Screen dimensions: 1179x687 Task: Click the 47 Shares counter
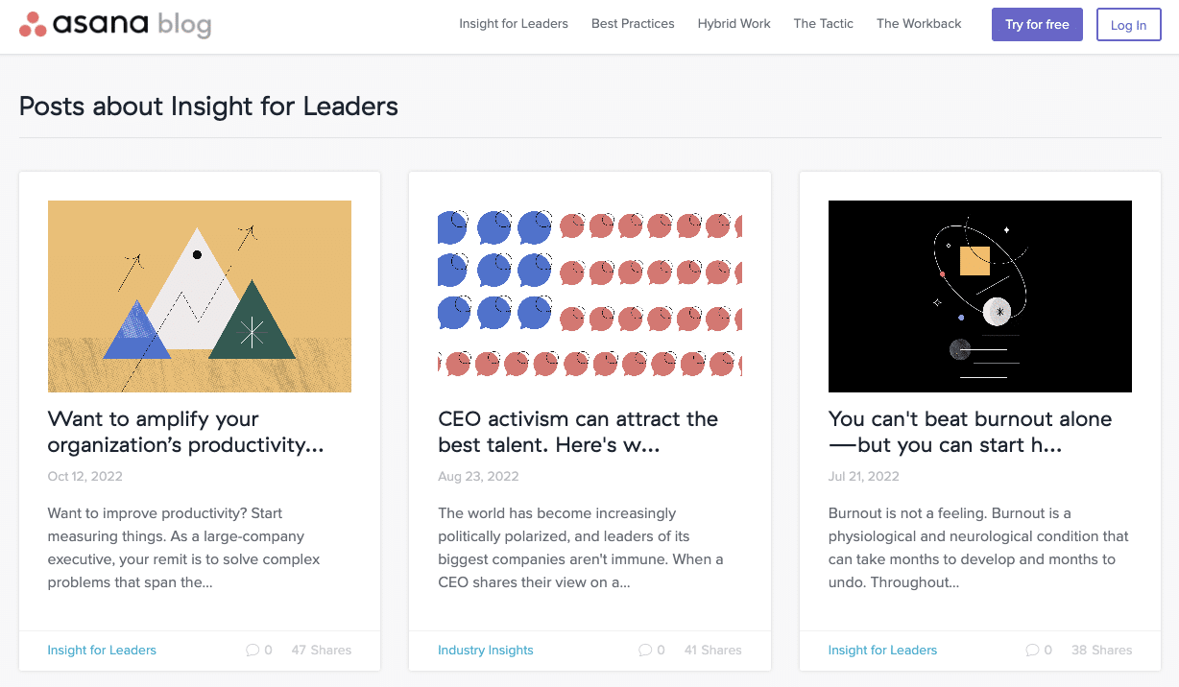pos(321,650)
